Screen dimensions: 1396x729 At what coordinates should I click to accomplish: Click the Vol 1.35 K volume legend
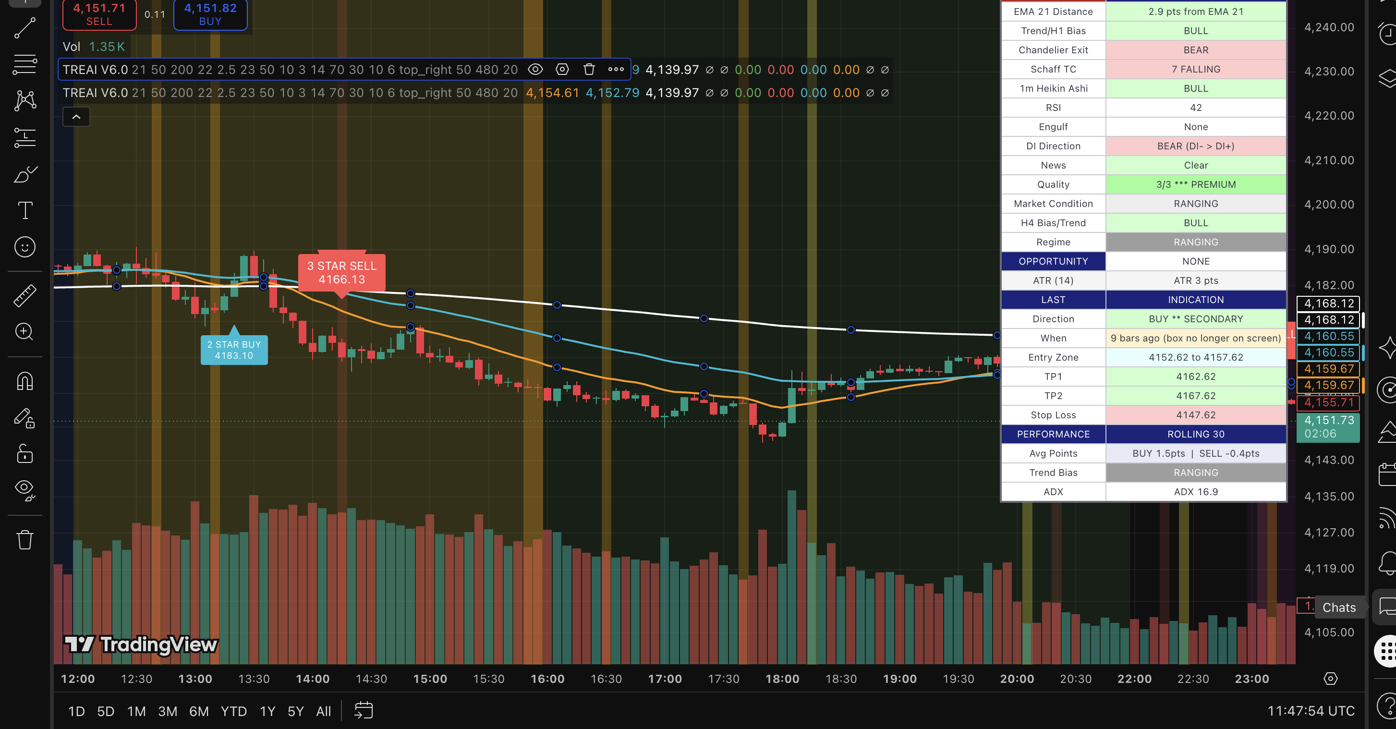click(94, 47)
